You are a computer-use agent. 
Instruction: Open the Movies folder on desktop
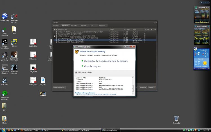[x=5, y=120]
